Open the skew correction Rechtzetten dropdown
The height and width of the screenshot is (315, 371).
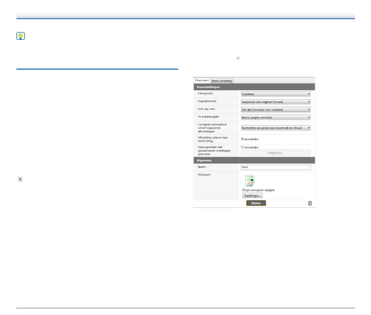[x=276, y=127]
